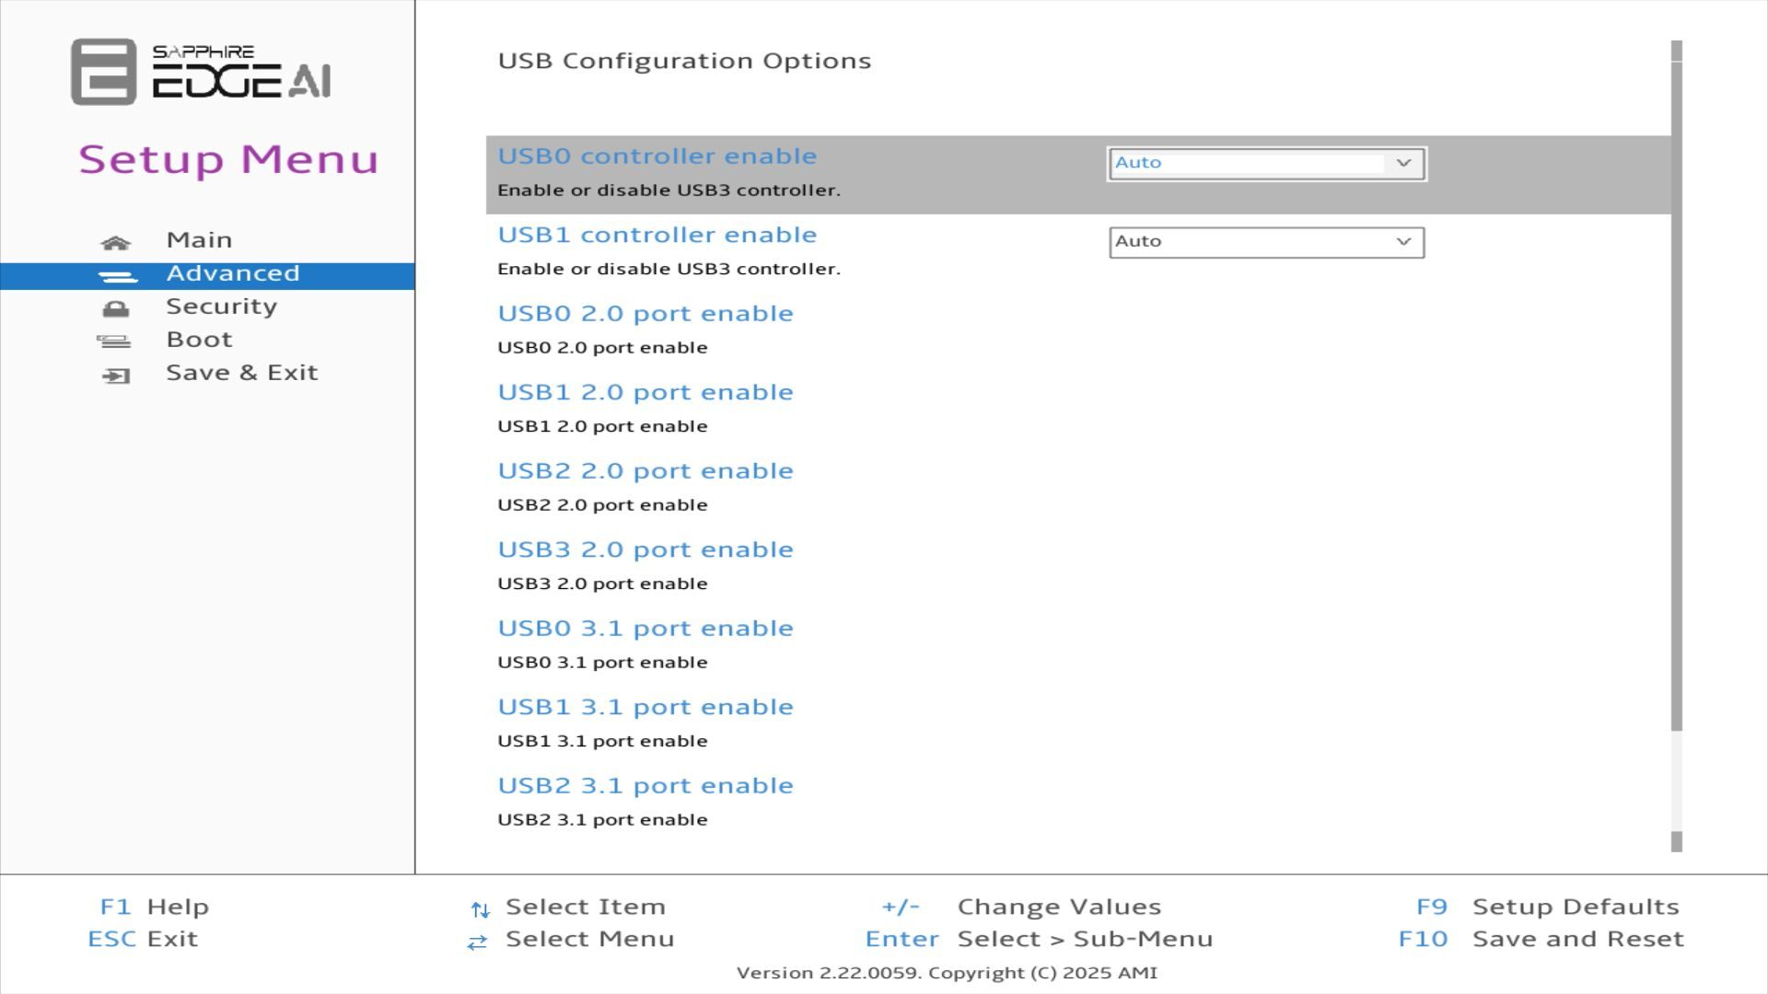The height and width of the screenshot is (994, 1768).
Task: Select USB2 3.1 port enable option
Action: [645, 786]
